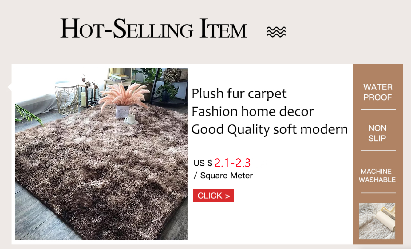This screenshot has width=411, height=249.
Task: Open the lint roller carpet thumbnail
Action: tap(377, 221)
